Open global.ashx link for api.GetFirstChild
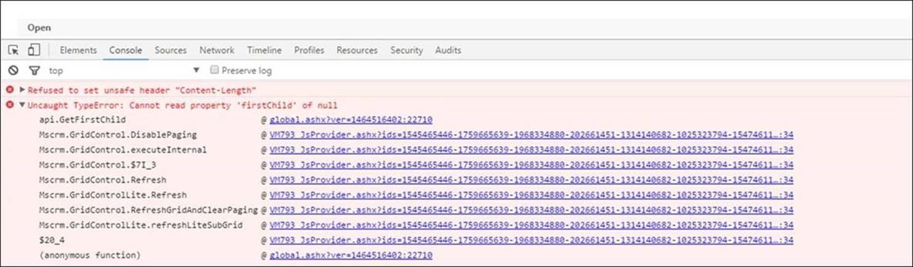The width and height of the screenshot is (913, 267). point(351,120)
